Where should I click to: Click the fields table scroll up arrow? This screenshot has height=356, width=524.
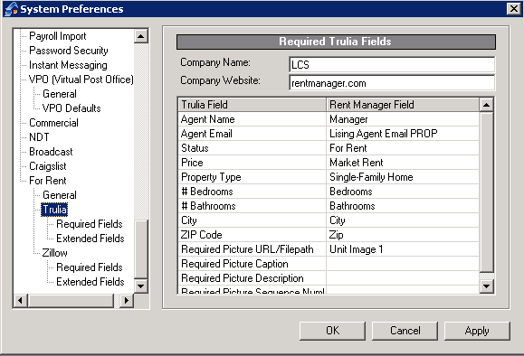tap(487, 105)
